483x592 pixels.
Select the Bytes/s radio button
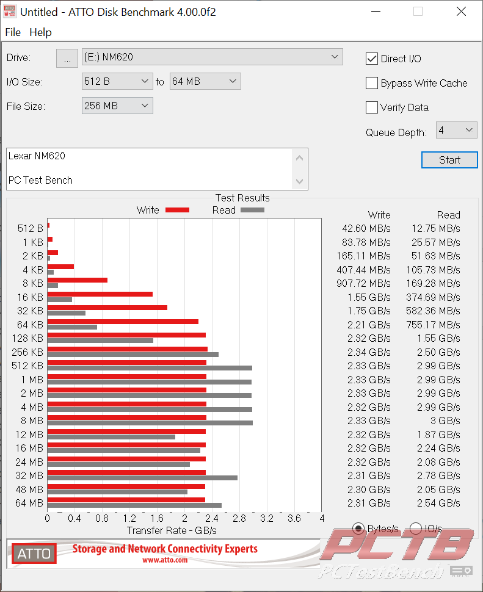point(358,529)
